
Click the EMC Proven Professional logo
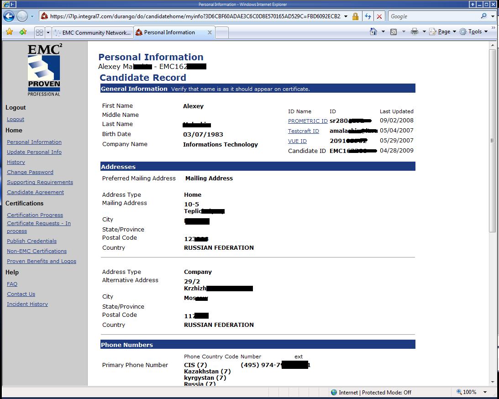pos(44,70)
